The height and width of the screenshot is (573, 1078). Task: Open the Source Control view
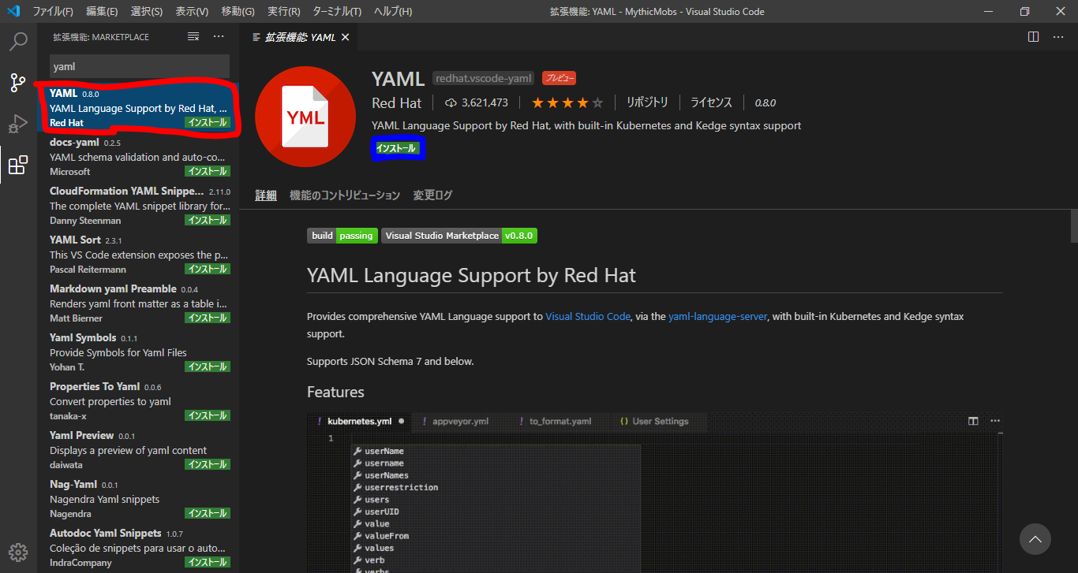point(18,82)
